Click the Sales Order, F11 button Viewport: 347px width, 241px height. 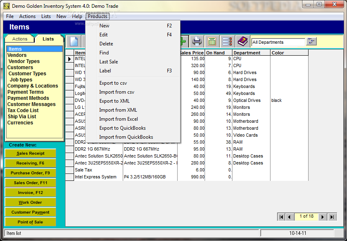(30, 183)
